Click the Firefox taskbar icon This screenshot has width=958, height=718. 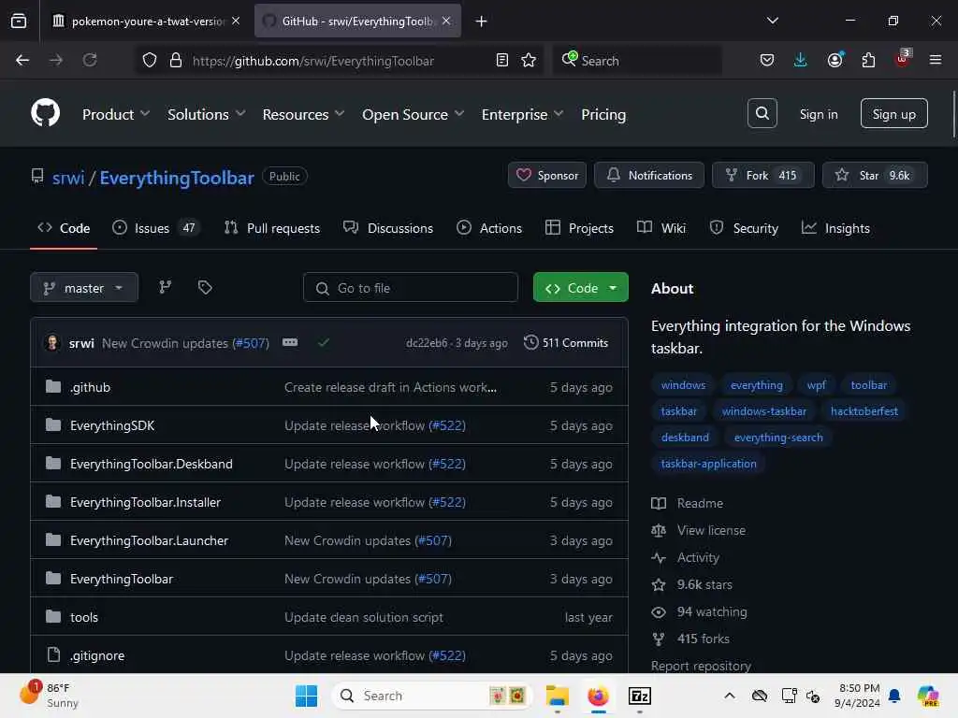coord(598,696)
